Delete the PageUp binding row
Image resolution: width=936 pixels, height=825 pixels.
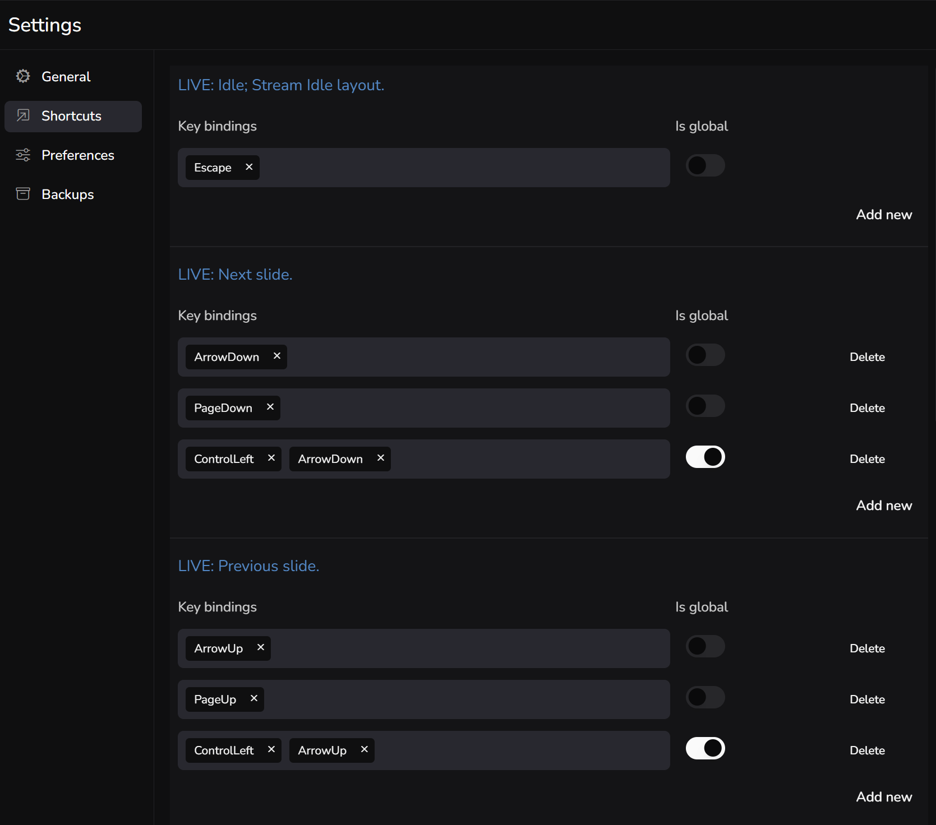point(867,699)
